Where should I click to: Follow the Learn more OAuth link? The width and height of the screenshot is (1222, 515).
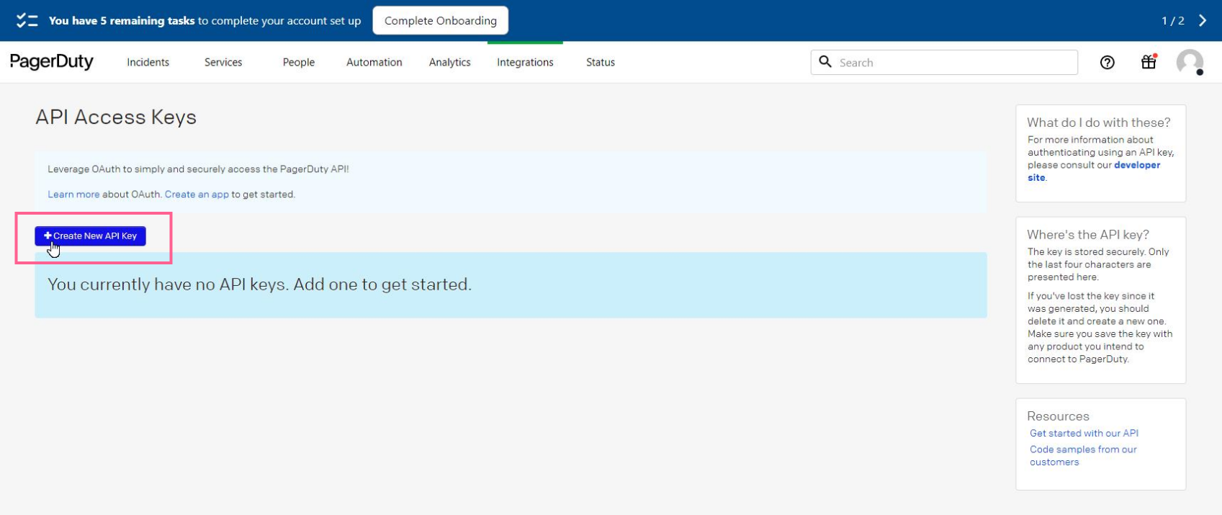73,194
